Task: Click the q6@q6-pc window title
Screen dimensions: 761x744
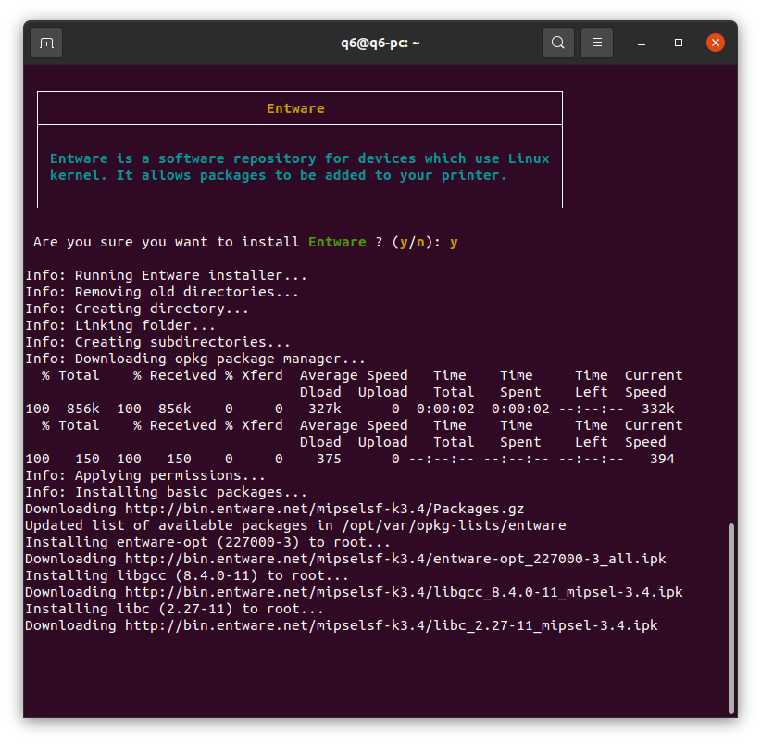Action: [x=380, y=44]
